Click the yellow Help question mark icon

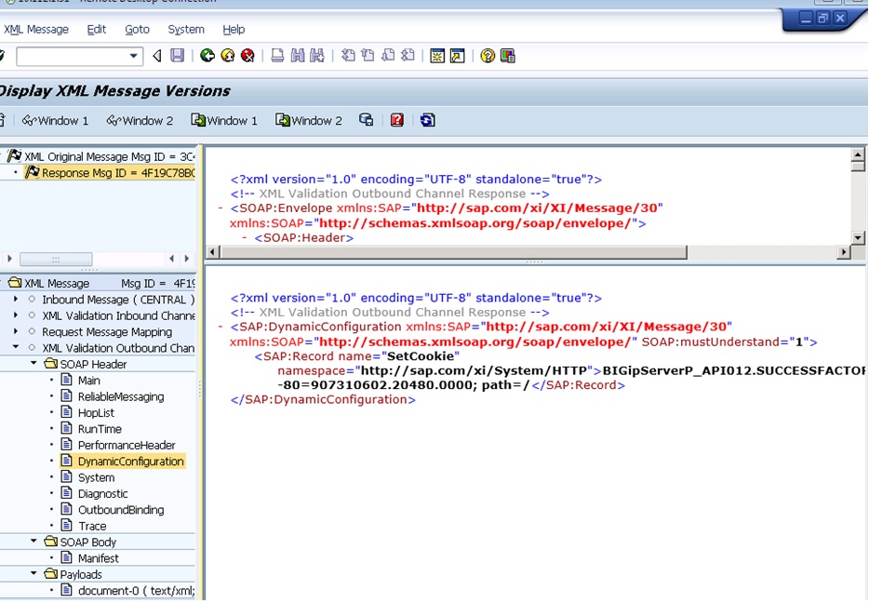tap(488, 56)
